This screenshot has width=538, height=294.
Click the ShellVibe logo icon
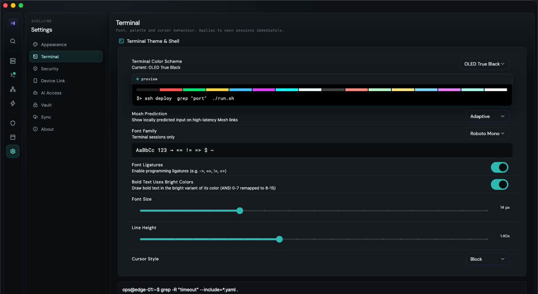pyautogui.click(x=13, y=23)
